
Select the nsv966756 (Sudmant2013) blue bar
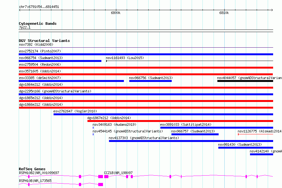pos(151,81)
